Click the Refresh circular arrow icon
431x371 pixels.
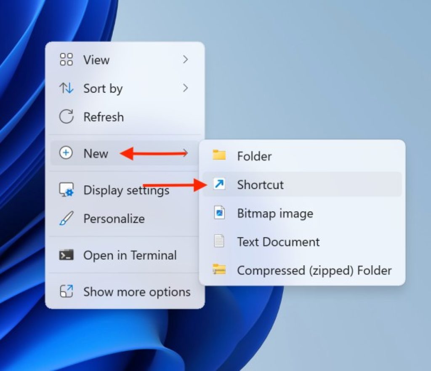coord(65,117)
